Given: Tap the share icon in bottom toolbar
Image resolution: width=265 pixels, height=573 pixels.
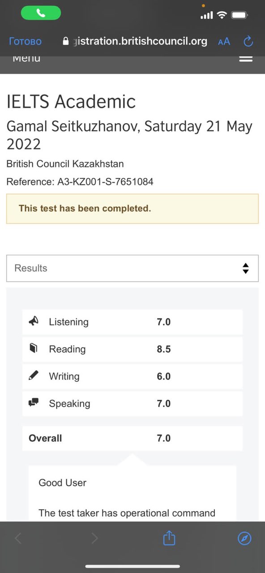Looking at the screenshot, I should [169, 538].
